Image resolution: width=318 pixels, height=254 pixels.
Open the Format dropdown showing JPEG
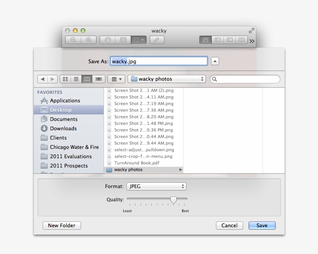156,186
